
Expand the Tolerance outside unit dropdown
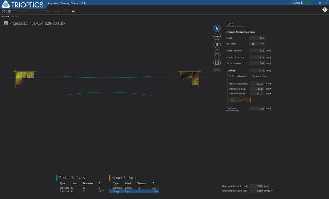[268, 89]
